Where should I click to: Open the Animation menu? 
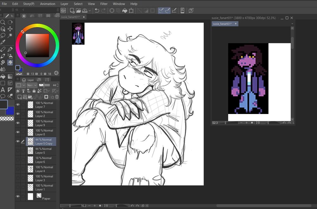(48, 4)
